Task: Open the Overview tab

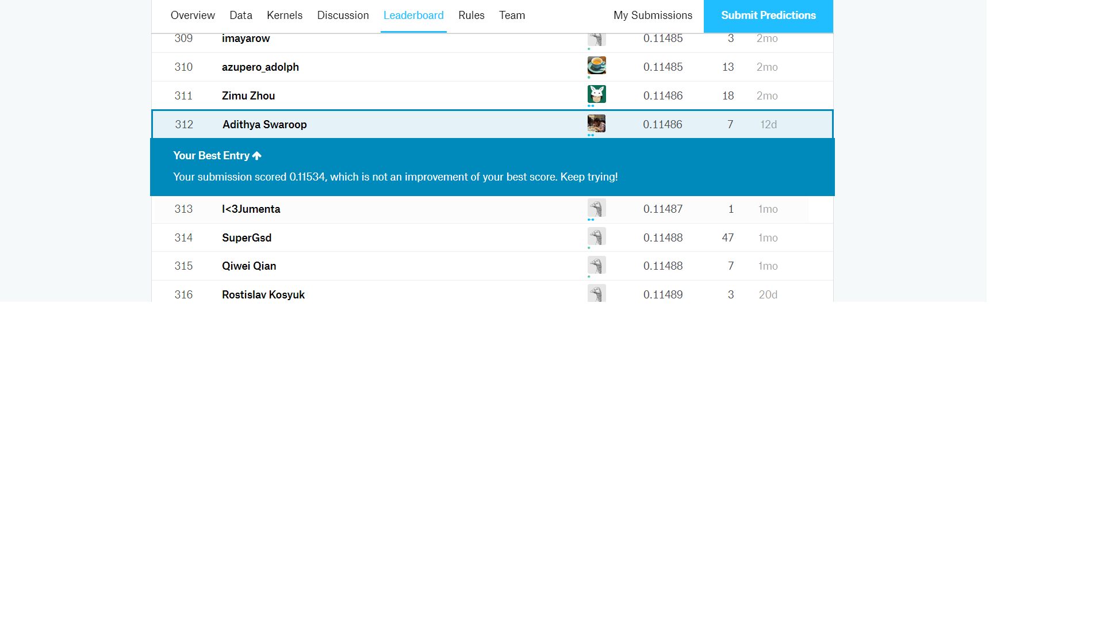Action: [193, 16]
